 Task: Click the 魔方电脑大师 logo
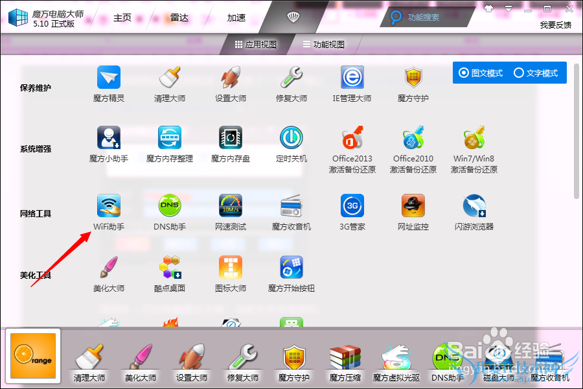(x=18, y=17)
